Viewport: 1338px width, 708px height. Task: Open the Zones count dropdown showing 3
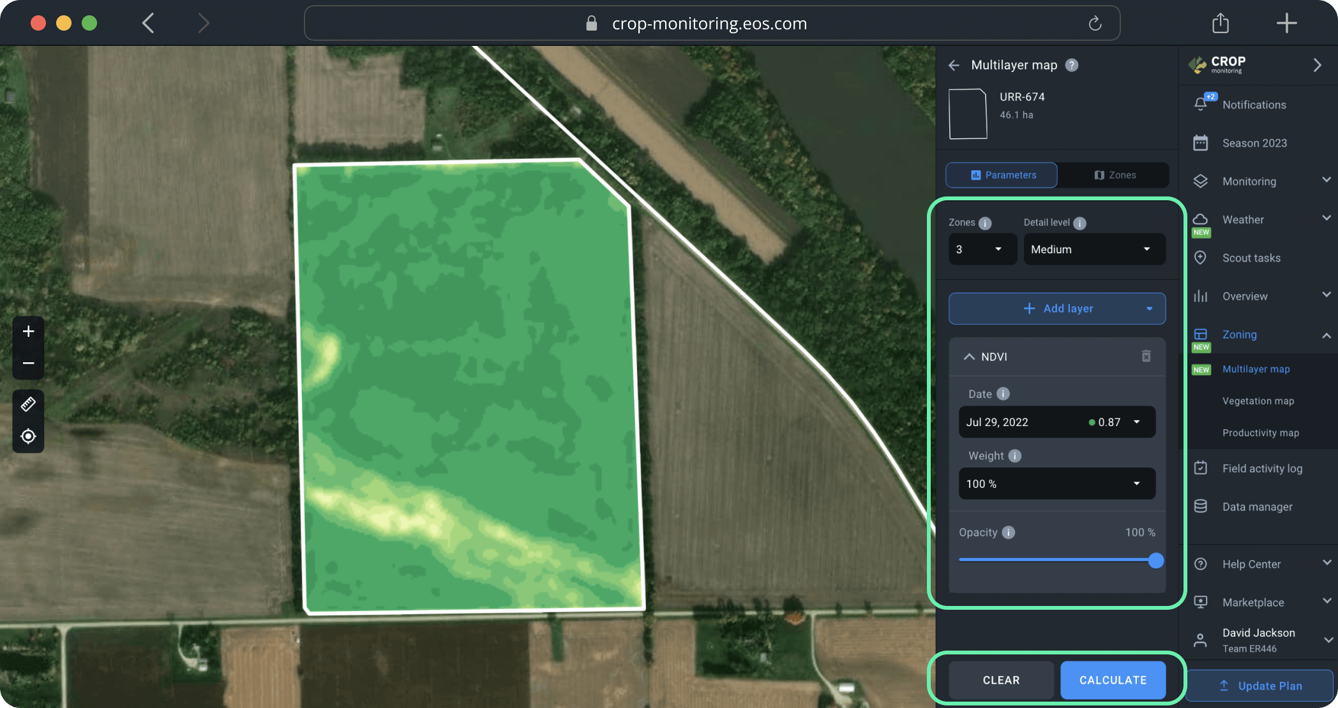pyautogui.click(x=982, y=249)
